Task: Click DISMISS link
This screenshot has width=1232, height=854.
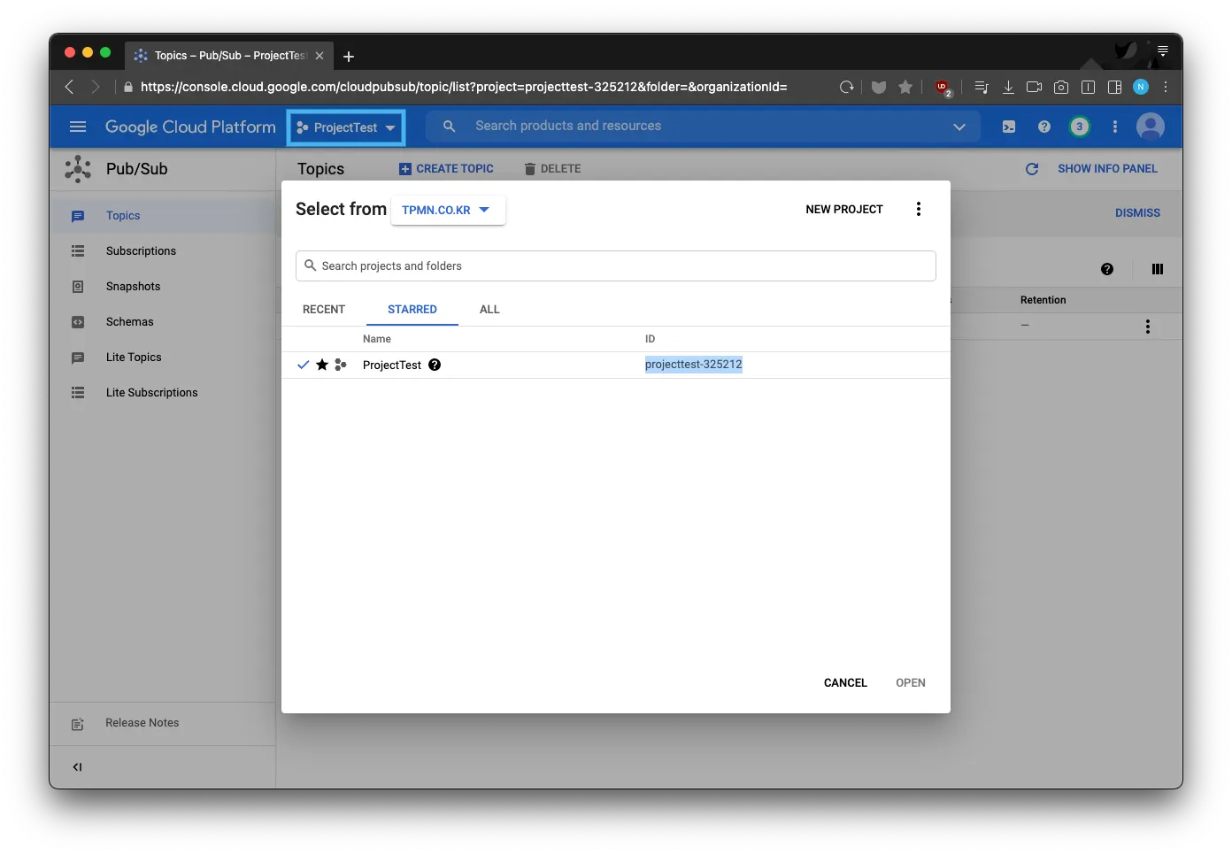Action: (1137, 213)
